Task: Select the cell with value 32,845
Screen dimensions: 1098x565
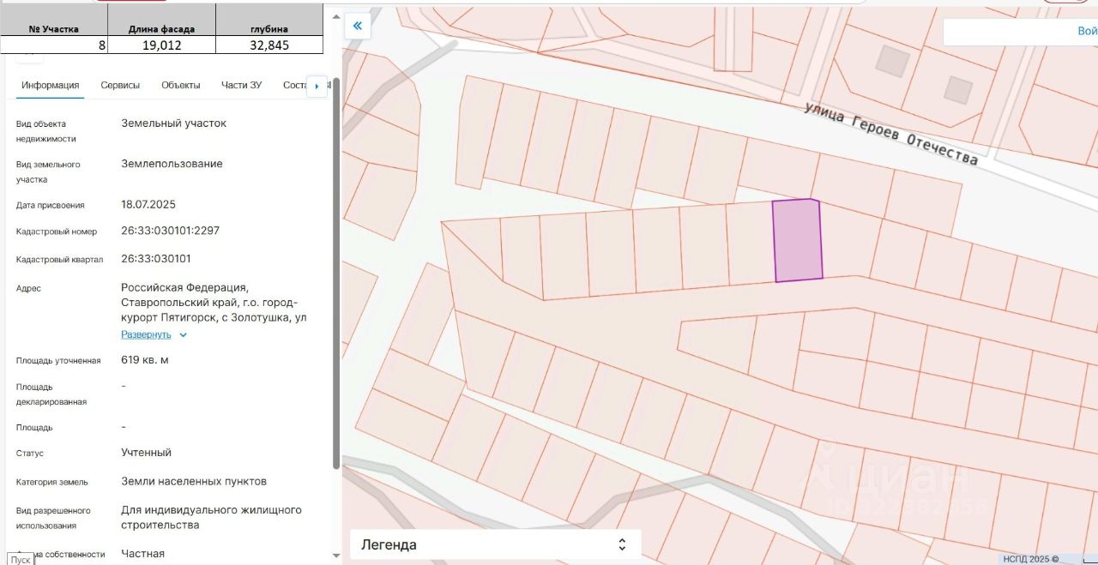Action: (x=269, y=45)
